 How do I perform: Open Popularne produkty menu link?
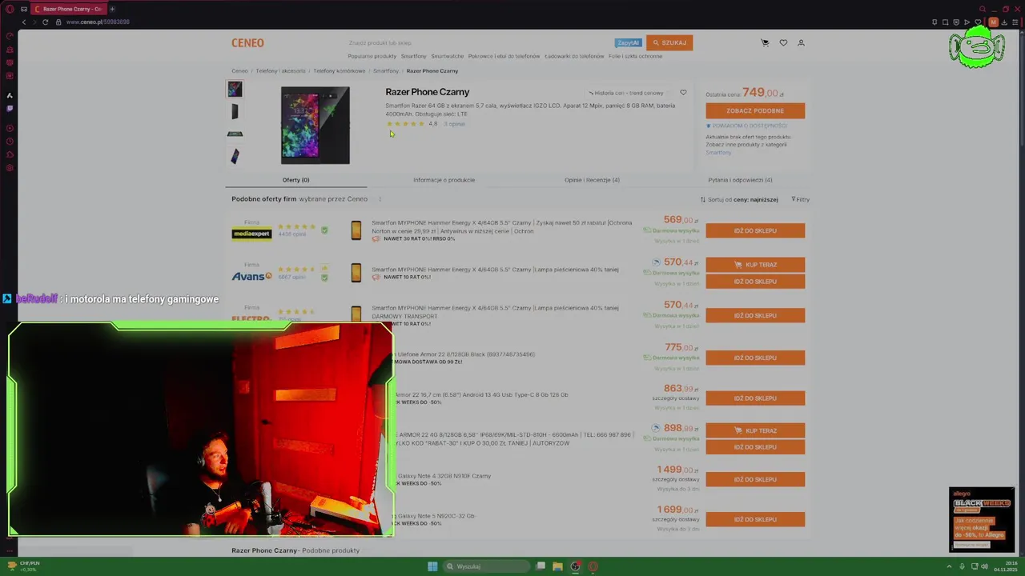coord(372,56)
